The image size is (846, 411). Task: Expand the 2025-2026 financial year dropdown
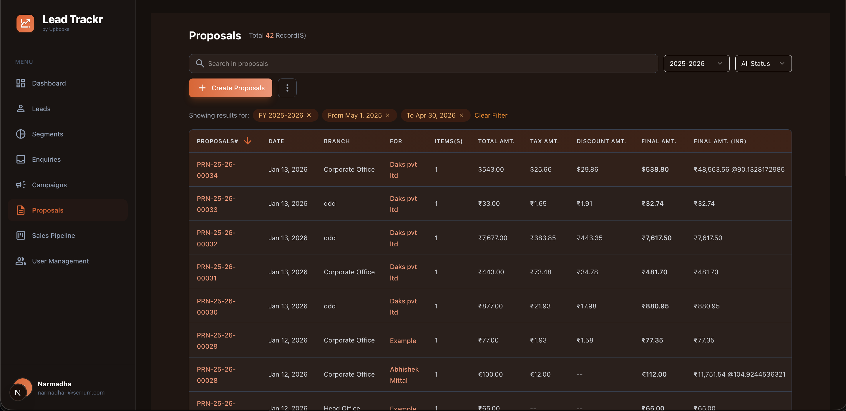pos(696,64)
